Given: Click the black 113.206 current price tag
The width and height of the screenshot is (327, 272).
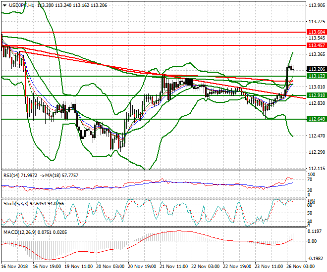Looking at the screenshot, I should [316, 69].
